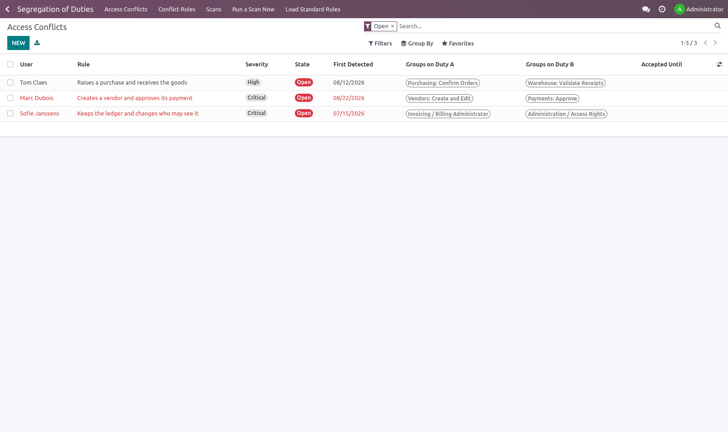Screen dimensions: 728x432
Task: Click the search magnifier icon
Action: [x=718, y=26]
